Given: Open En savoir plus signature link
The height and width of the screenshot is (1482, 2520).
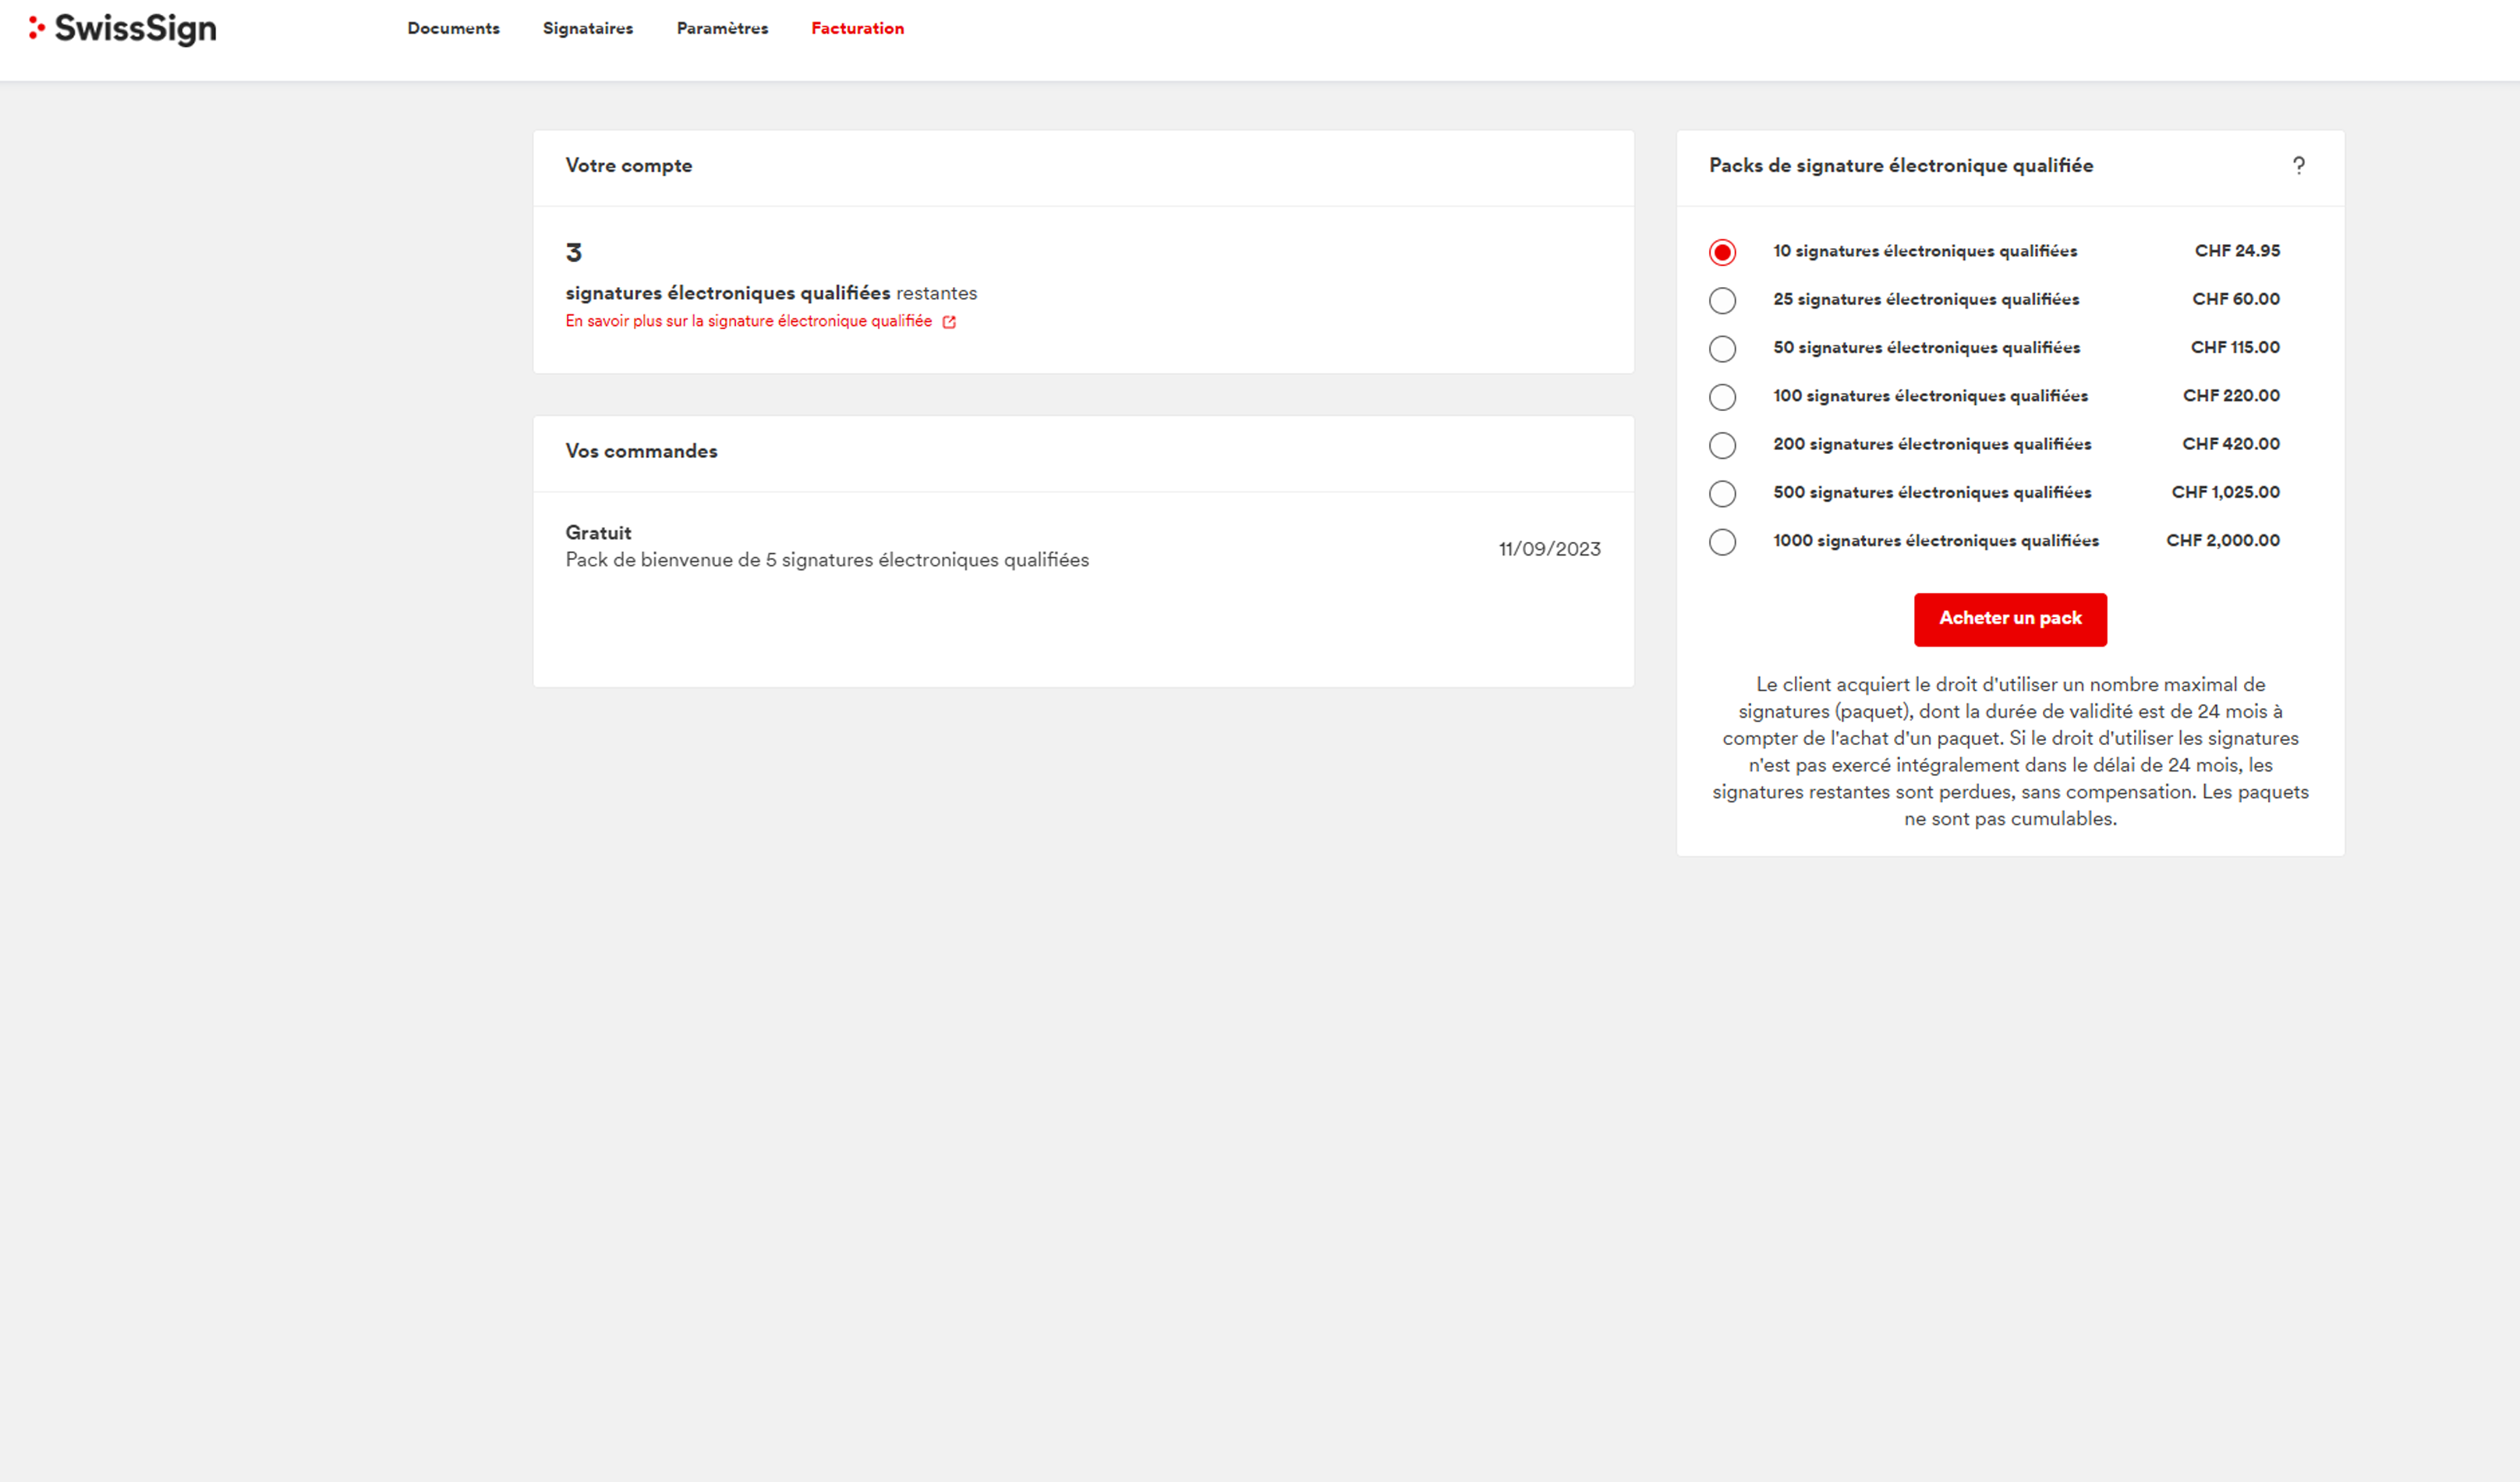Looking at the screenshot, I should coord(748,321).
